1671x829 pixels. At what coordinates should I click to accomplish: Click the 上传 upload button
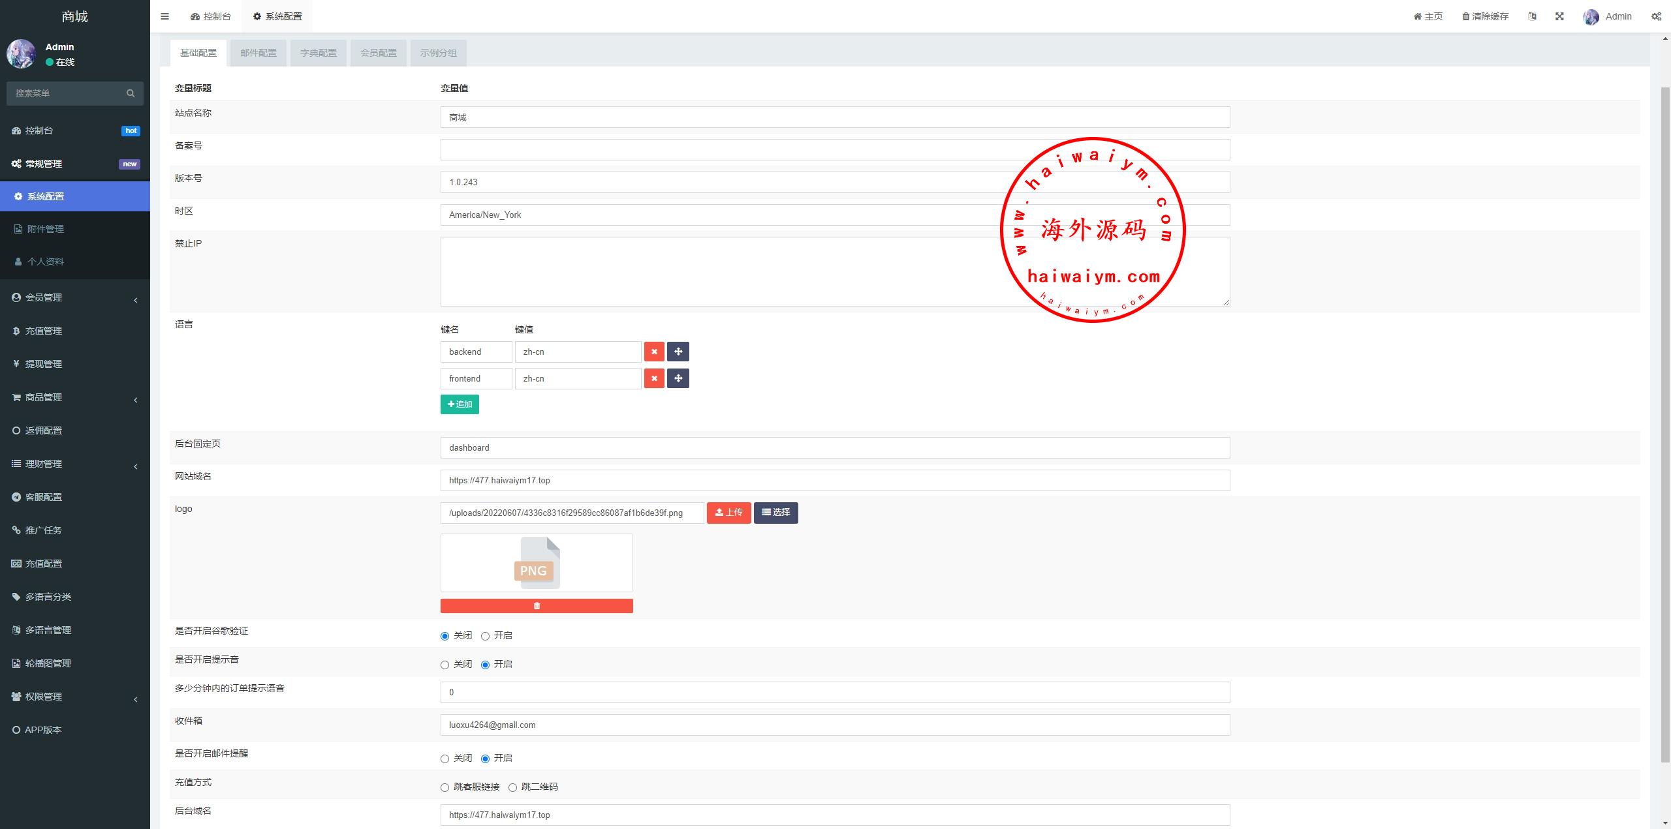728,513
